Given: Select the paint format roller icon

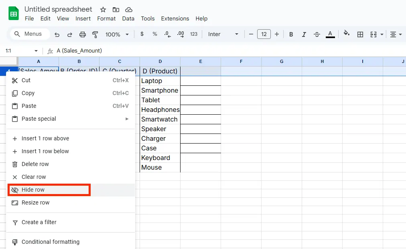Looking at the screenshot, I should (95, 34).
